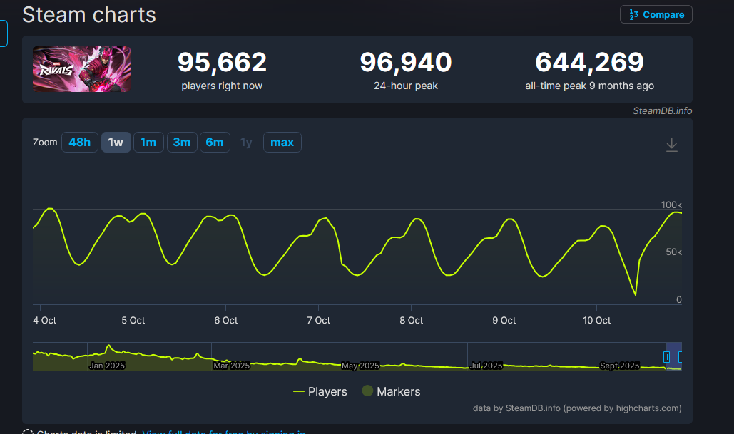Open the View full data signing-in link
Image resolution: width=734 pixels, height=434 pixels.
coord(224,432)
